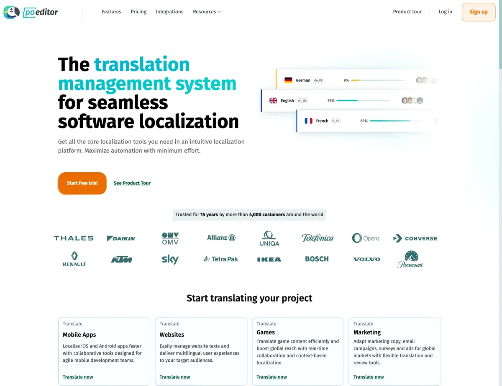Click the 'English' language label

(287, 100)
